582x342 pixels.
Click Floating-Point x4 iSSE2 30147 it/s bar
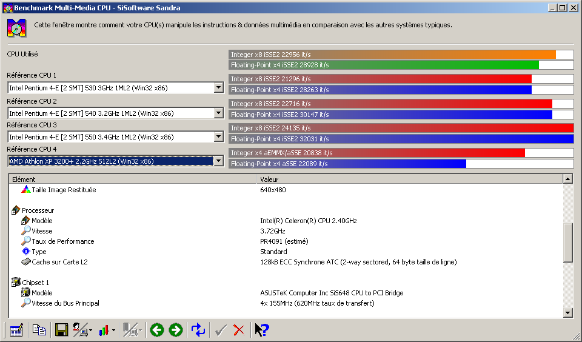[401, 115]
